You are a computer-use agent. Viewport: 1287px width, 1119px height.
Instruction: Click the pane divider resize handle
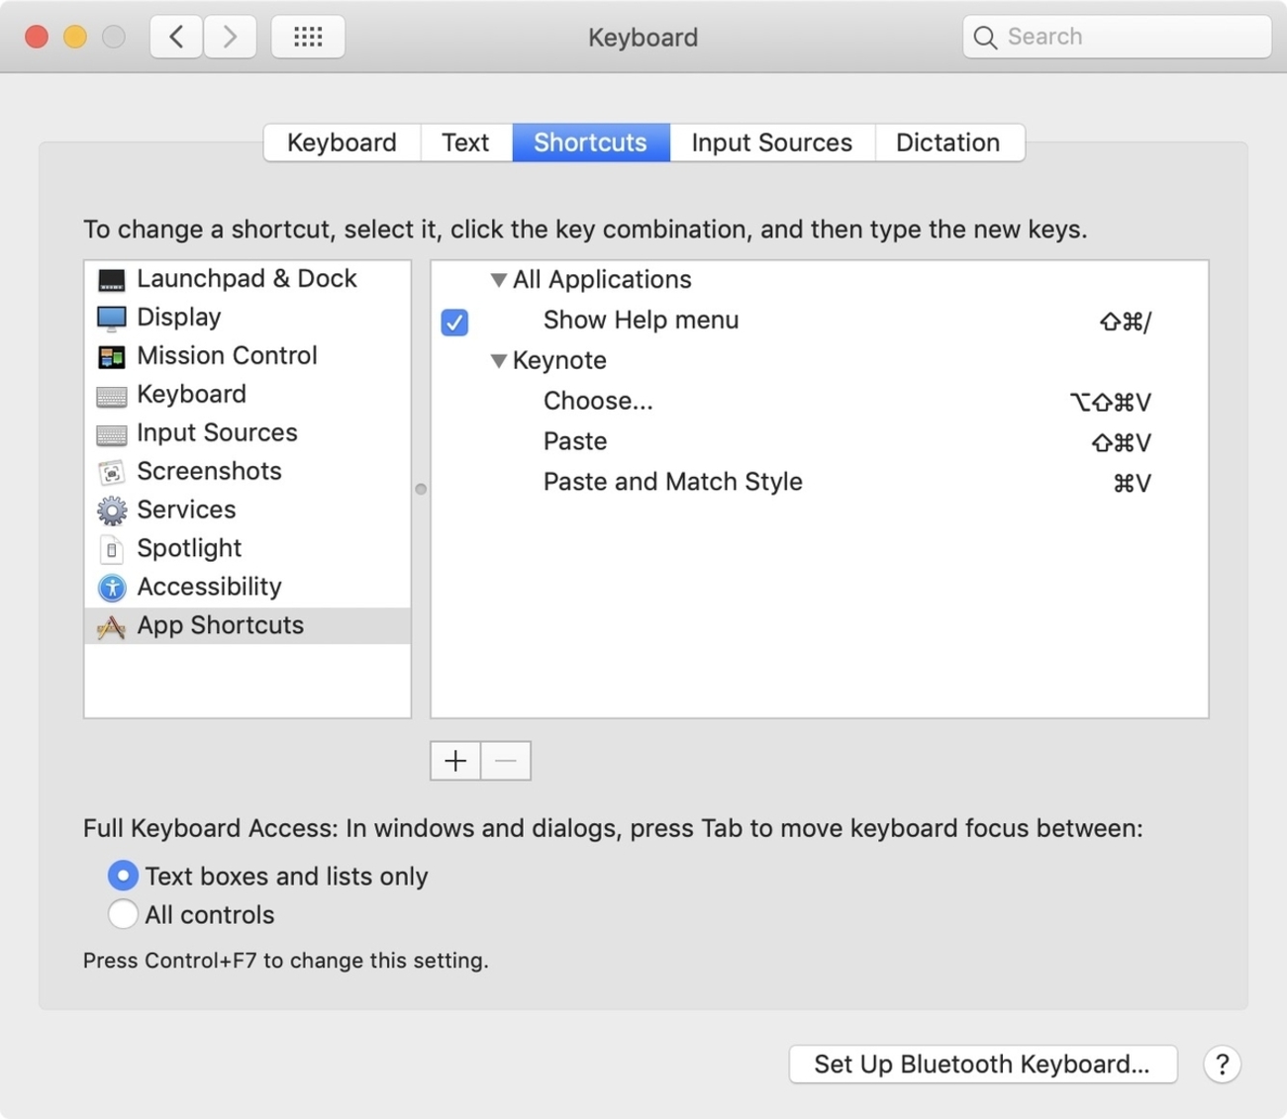coord(421,489)
